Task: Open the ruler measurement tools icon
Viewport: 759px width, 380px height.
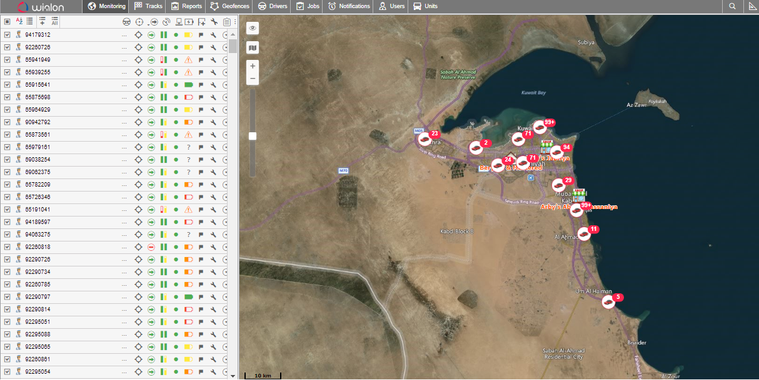Action: pos(751,6)
